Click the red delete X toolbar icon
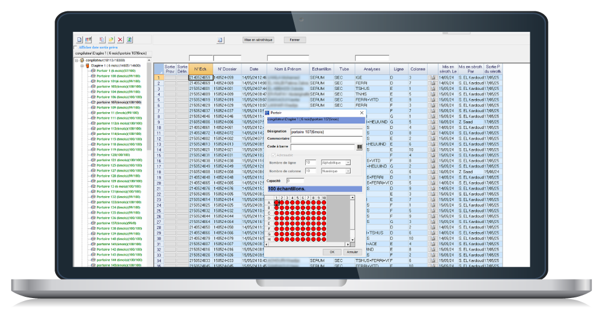 coord(120,40)
